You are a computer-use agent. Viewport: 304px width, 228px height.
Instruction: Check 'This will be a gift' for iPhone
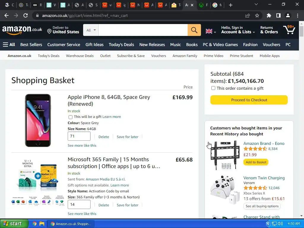point(71,117)
